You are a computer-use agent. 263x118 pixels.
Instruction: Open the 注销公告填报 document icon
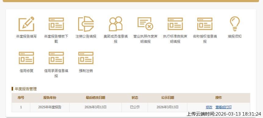86,24
